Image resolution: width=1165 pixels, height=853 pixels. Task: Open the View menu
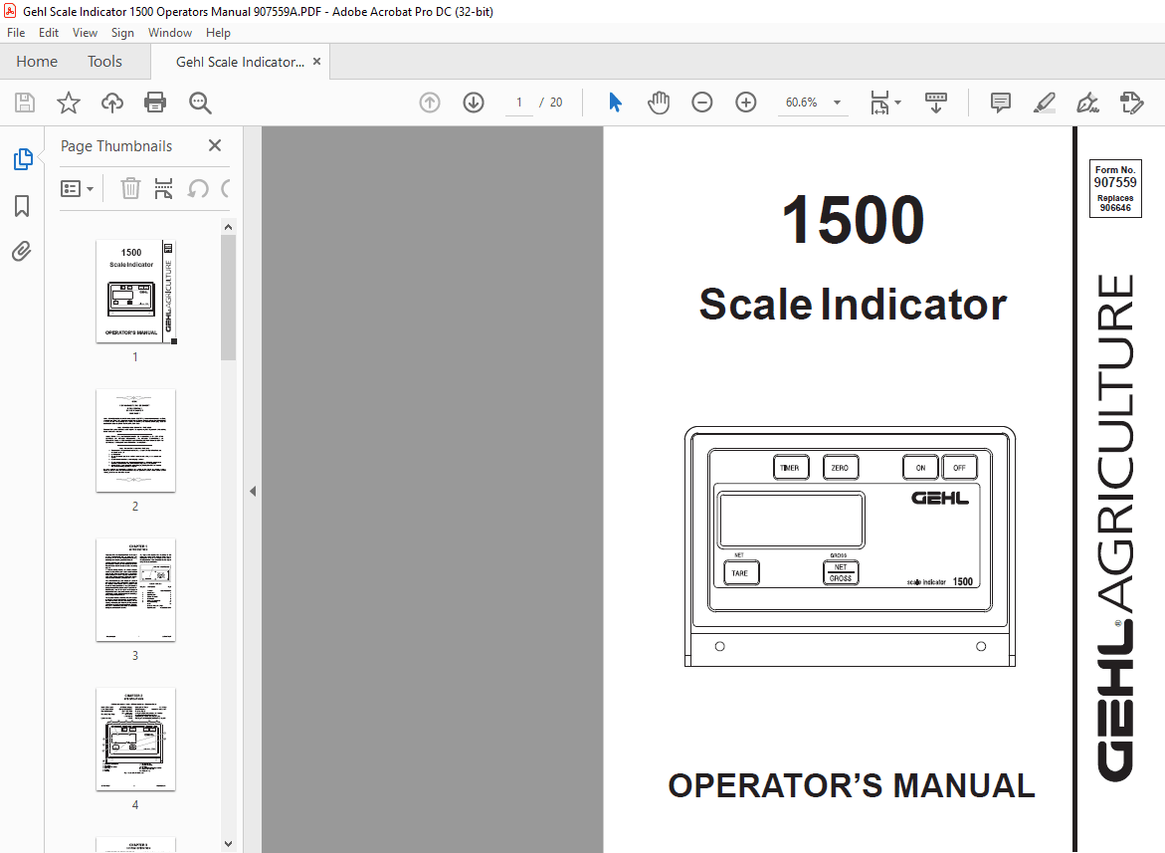(85, 32)
